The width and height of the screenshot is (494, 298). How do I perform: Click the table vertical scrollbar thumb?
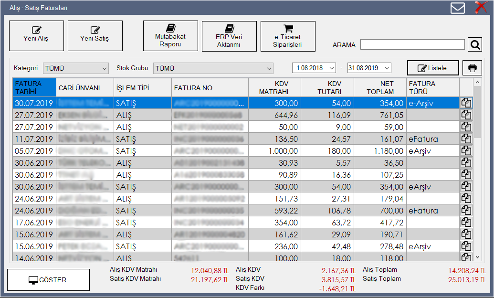tap(478, 112)
